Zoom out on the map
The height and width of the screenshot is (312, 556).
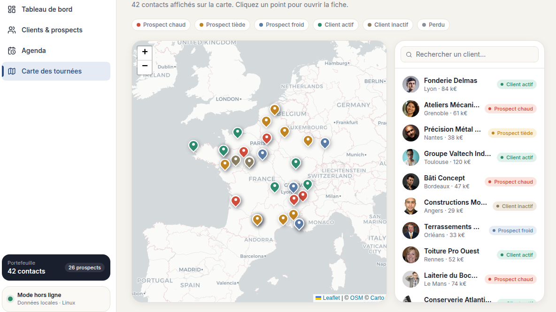click(x=145, y=67)
